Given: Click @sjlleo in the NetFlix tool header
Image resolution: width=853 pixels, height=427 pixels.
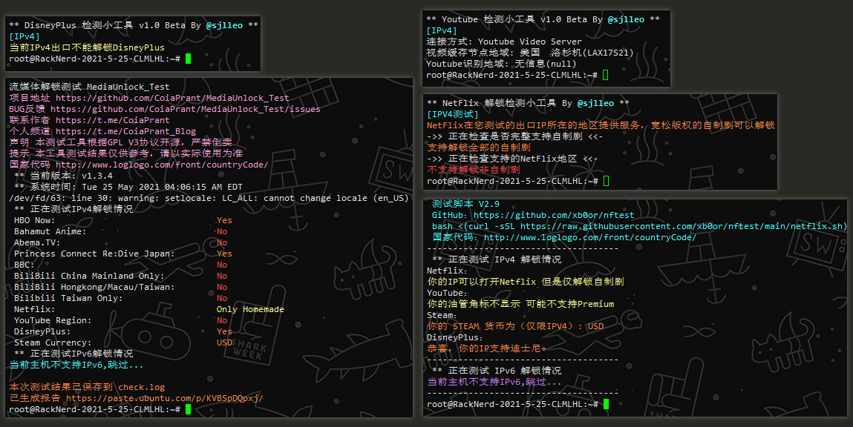Looking at the screenshot, I should click(x=595, y=103).
